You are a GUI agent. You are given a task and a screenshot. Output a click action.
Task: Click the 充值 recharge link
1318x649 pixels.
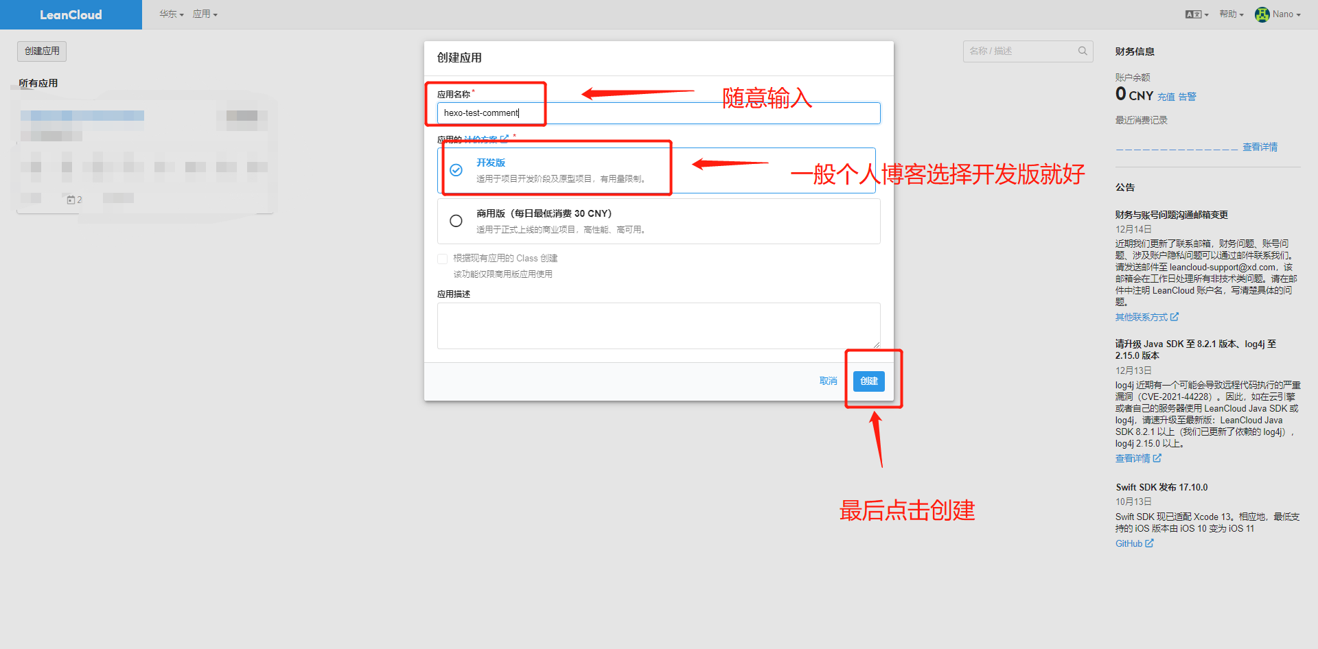pos(1166,97)
